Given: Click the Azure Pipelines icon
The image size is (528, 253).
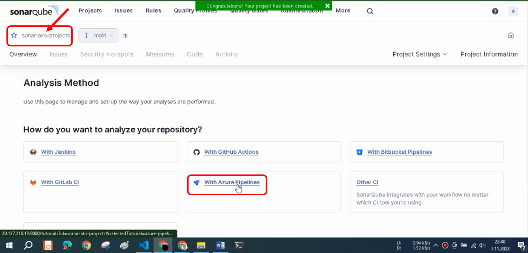Looking at the screenshot, I should click(x=196, y=182).
